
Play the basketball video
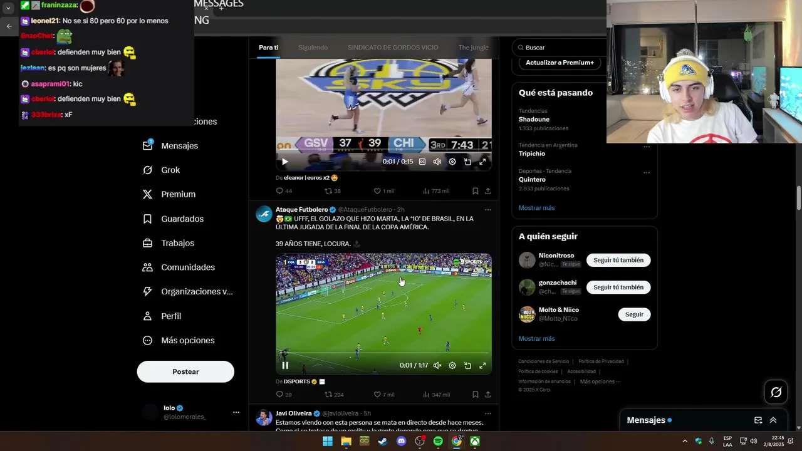[x=285, y=162]
